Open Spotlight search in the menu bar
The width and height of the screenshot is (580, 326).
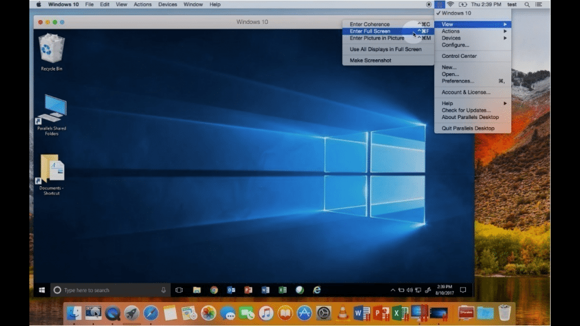click(526, 5)
